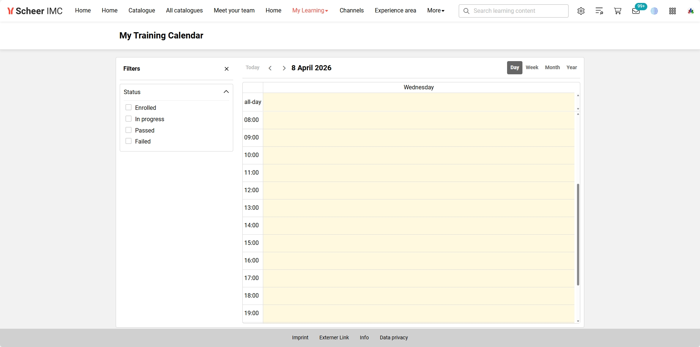
Task: Open the shopping cart
Action: click(x=618, y=11)
